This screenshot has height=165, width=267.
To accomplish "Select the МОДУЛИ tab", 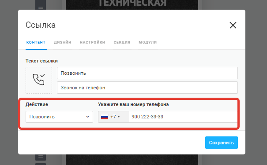I will (148, 42).
